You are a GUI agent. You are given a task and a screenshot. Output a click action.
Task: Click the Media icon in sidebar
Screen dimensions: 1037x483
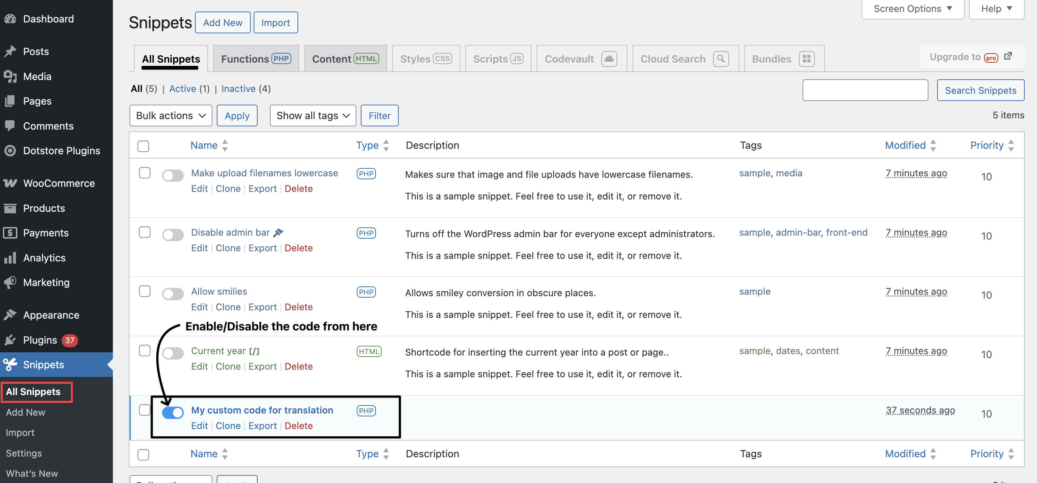[10, 76]
